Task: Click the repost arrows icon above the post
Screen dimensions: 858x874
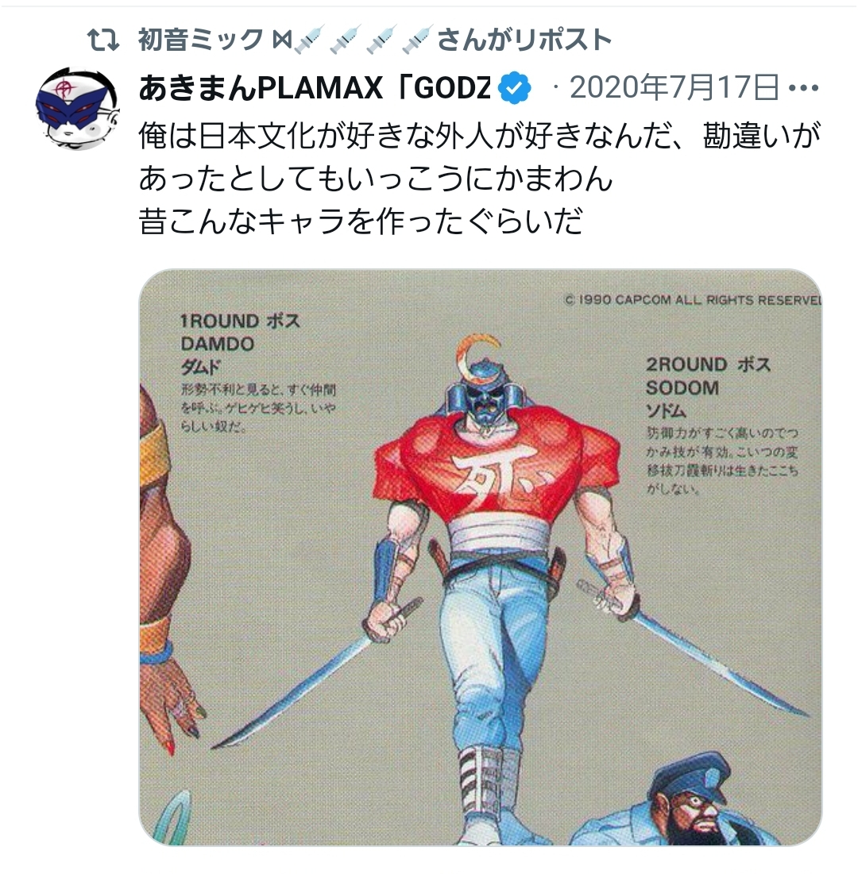Action: coord(103,40)
